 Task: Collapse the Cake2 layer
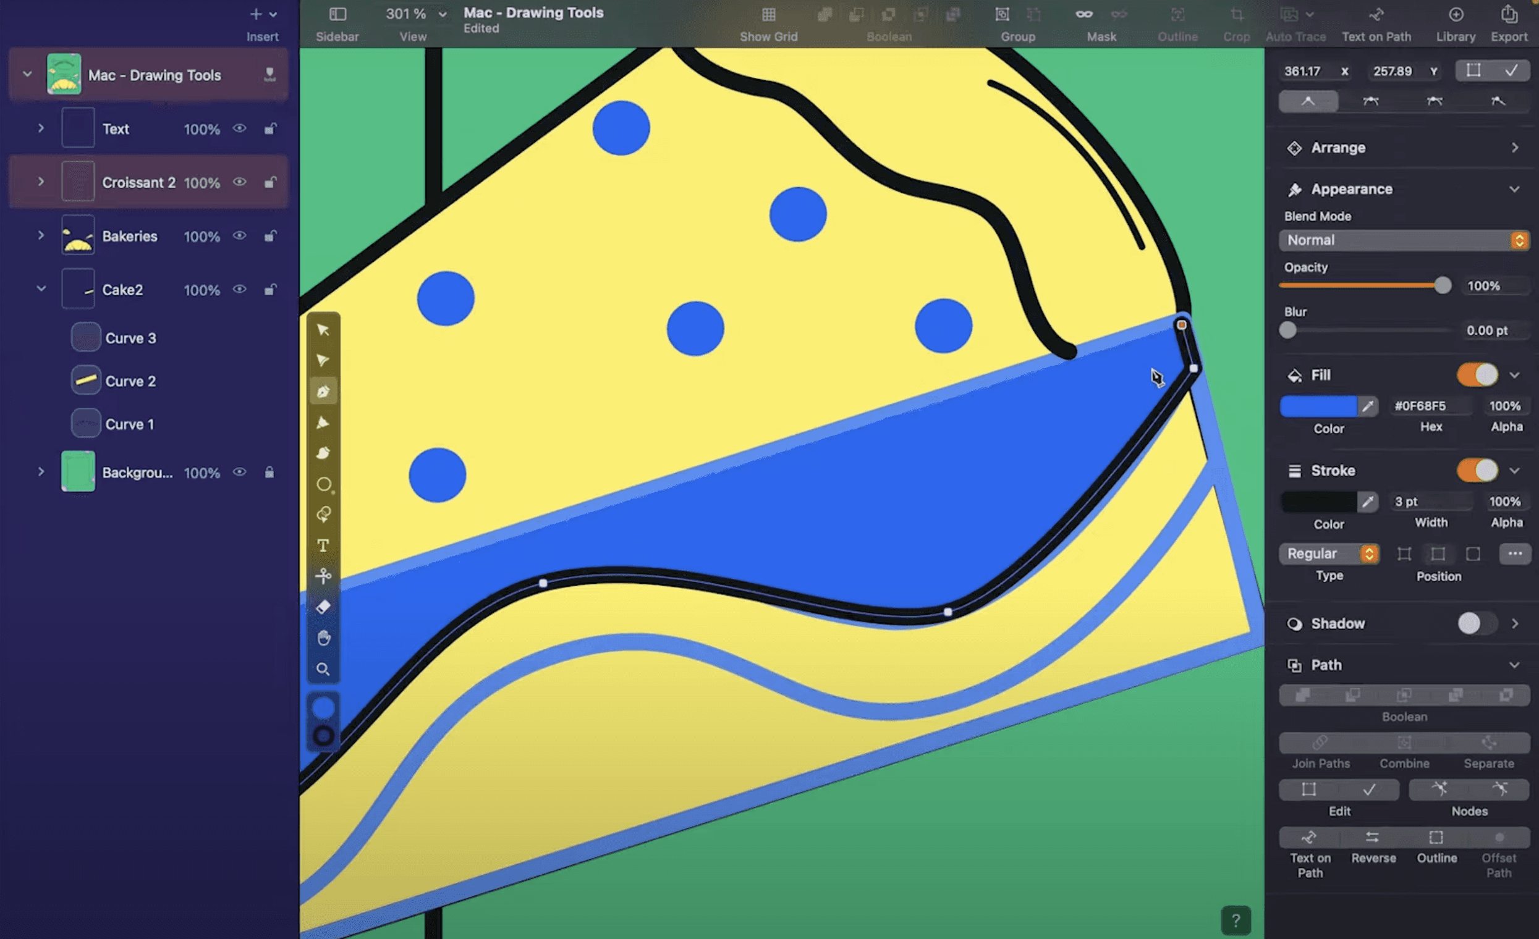pyautogui.click(x=41, y=289)
